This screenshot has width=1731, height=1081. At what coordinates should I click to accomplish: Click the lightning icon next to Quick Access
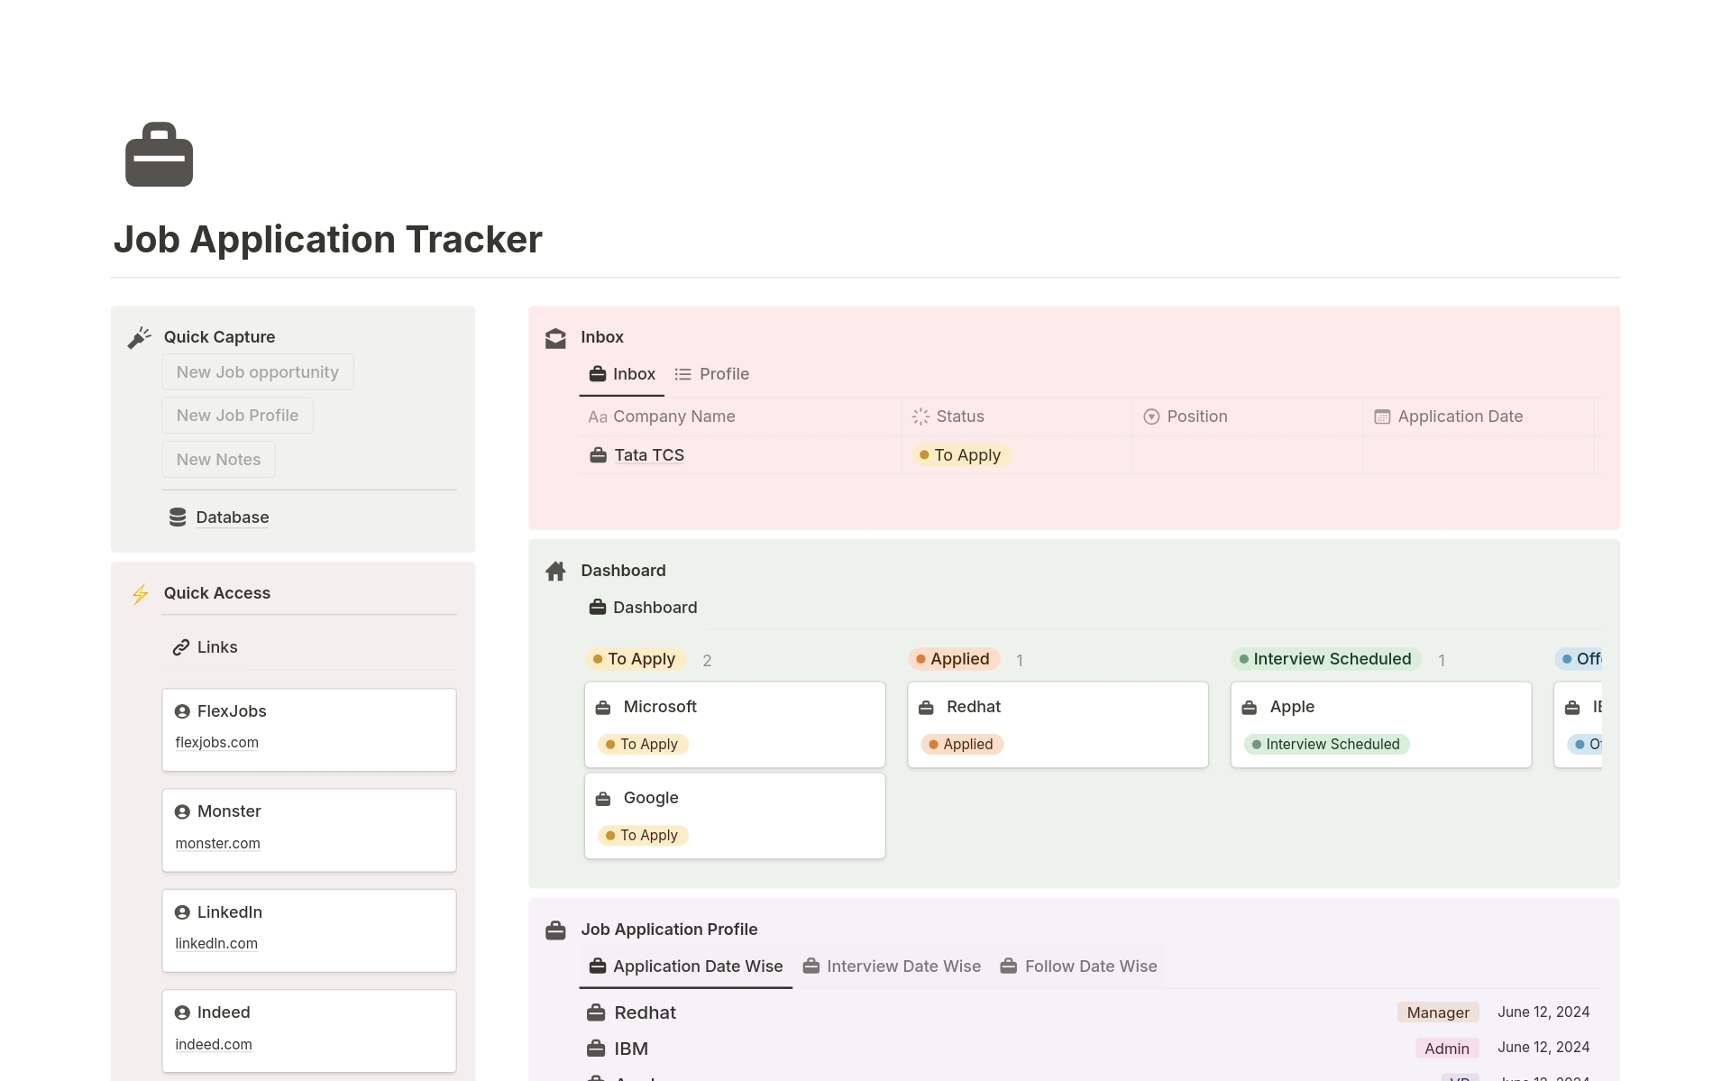pos(140,593)
